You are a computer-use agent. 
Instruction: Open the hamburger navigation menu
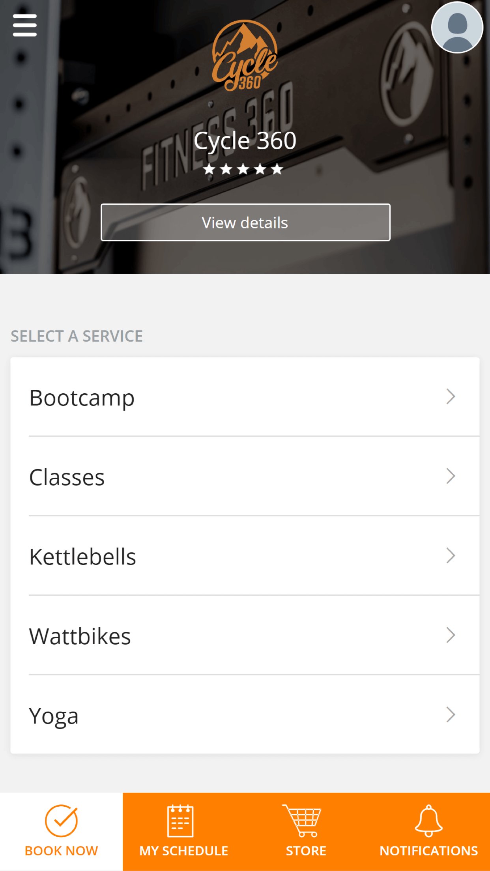pyautogui.click(x=24, y=24)
